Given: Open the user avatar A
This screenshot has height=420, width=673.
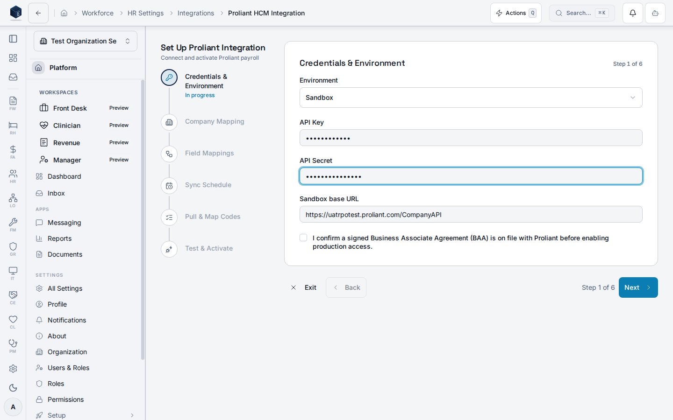Looking at the screenshot, I should (x=13, y=407).
